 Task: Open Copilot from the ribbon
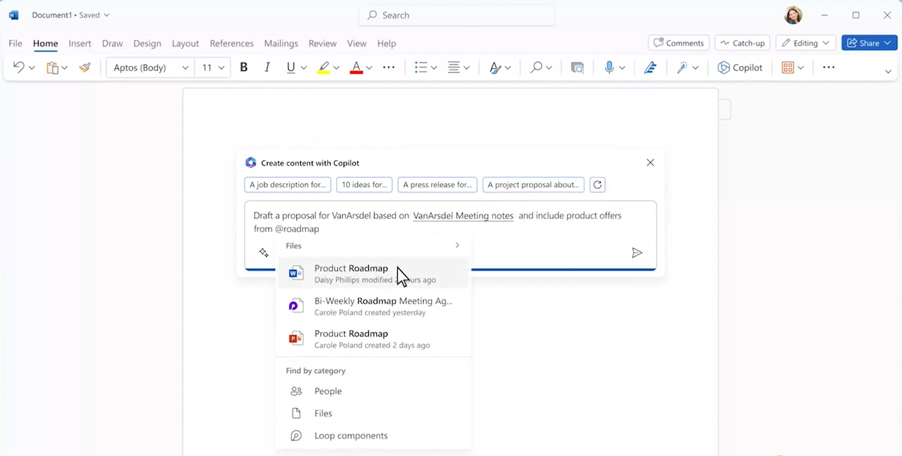coord(740,68)
